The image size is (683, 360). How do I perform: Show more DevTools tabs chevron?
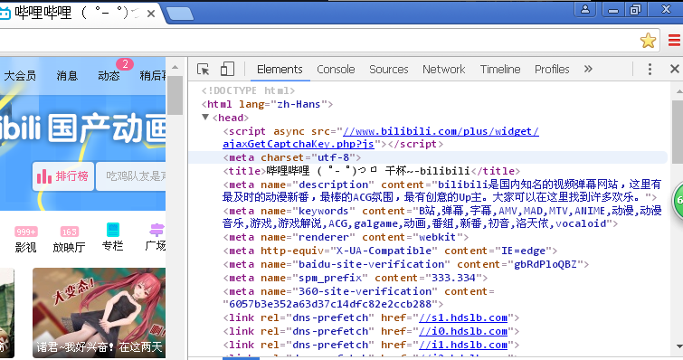click(588, 69)
